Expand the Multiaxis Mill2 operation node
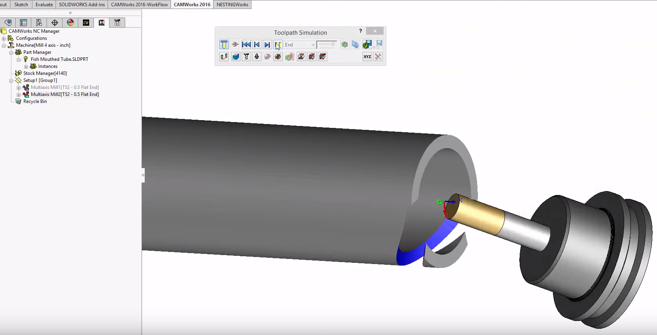Image resolution: width=657 pixels, height=335 pixels. pyautogui.click(x=18, y=94)
